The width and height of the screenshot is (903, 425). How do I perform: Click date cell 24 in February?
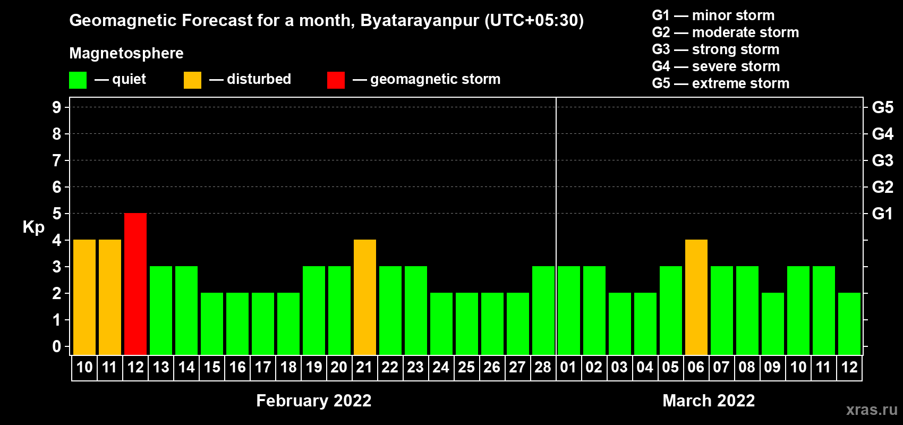(441, 368)
